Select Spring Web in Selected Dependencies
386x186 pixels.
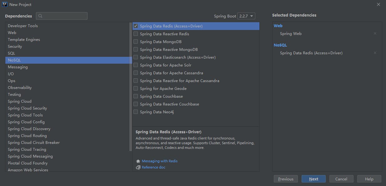coord(291,33)
